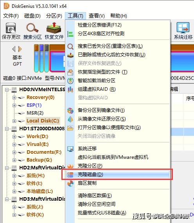Screen dimensions: 194x223
Task: Select the 系统(H:) partition in tree
Action: [36, 176]
